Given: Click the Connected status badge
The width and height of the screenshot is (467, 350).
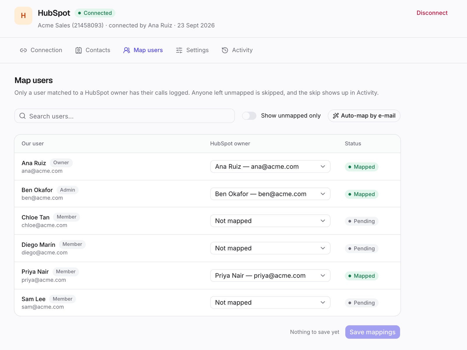Looking at the screenshot, I should pos(95,13).
